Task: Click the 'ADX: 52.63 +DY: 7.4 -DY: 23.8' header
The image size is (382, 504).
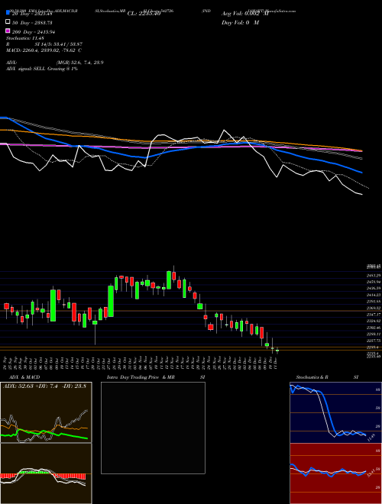Action: [x=45, y=386]
